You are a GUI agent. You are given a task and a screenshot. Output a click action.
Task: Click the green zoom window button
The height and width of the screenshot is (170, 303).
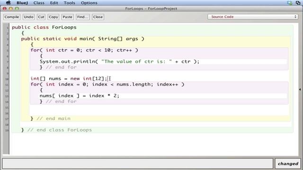pos(17,8)
